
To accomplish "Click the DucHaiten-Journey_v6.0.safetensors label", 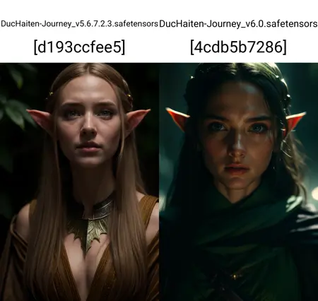I will pos(238,24).
